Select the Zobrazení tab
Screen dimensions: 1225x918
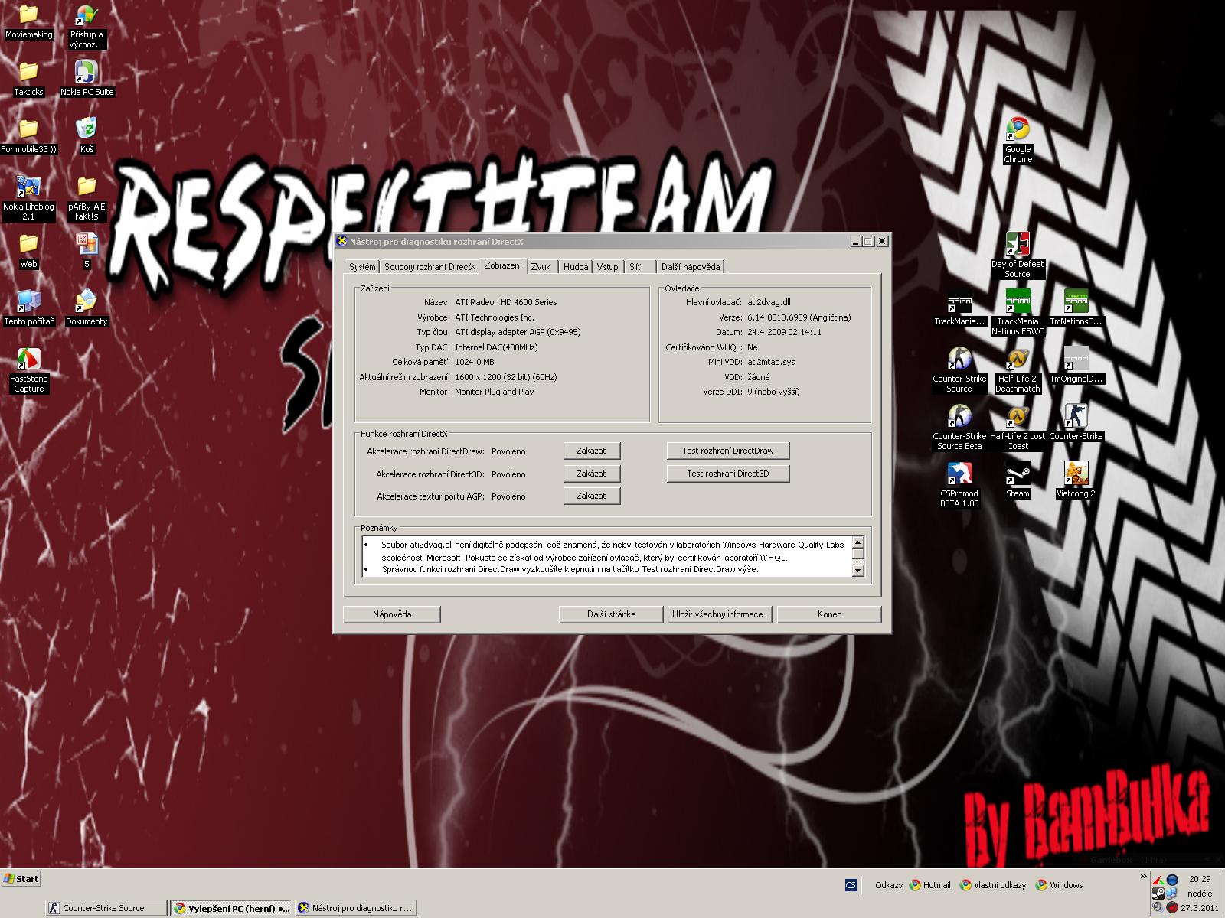coord(503,265)
